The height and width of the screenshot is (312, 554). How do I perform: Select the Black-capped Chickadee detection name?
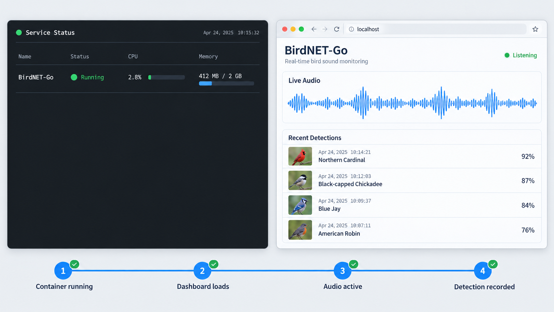tap(350, 184)
